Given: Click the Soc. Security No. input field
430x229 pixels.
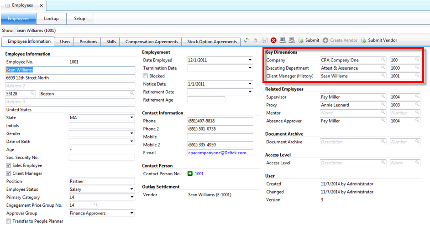Looking at the screenshot, I should [102, 158].
